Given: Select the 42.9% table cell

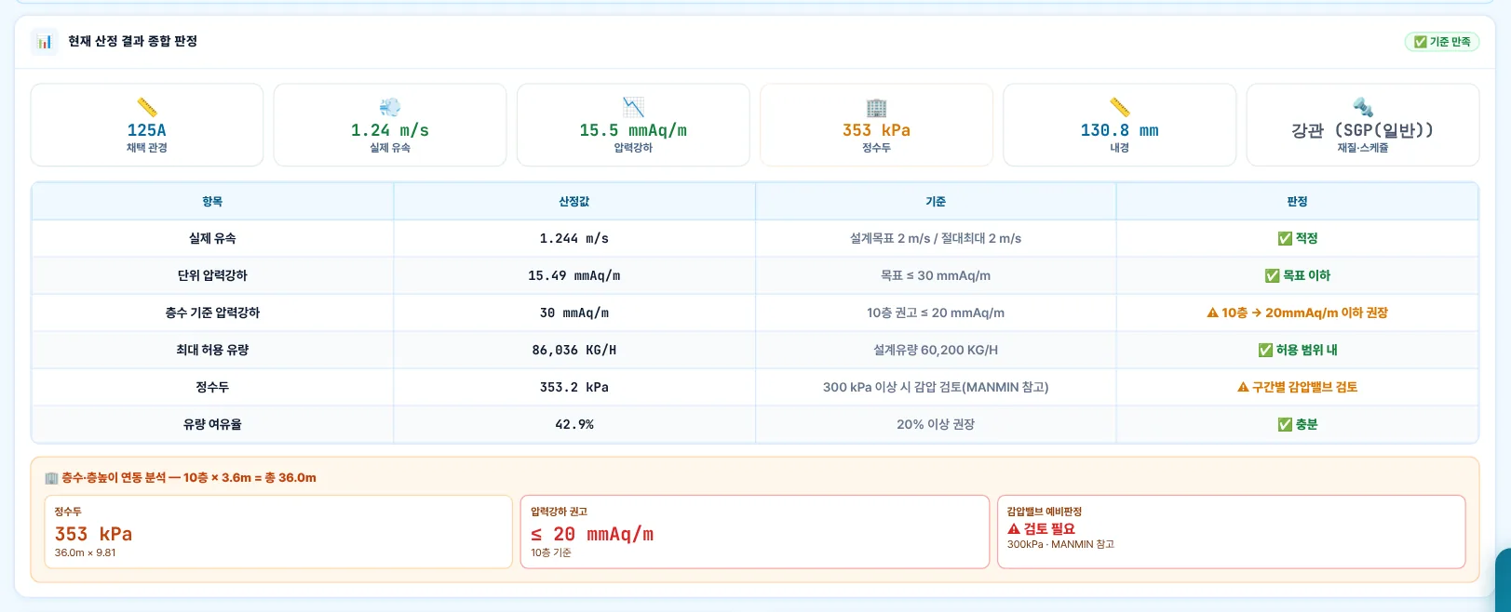Looking at the screenshot, I should tap(574, 425).
